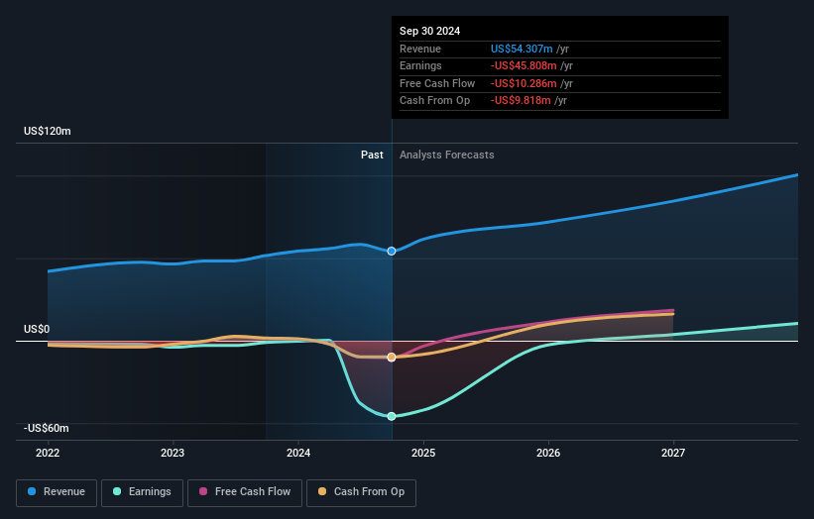Toggle the Cash From Op legend button
This screenshot has height=519, width=814.
361,492
